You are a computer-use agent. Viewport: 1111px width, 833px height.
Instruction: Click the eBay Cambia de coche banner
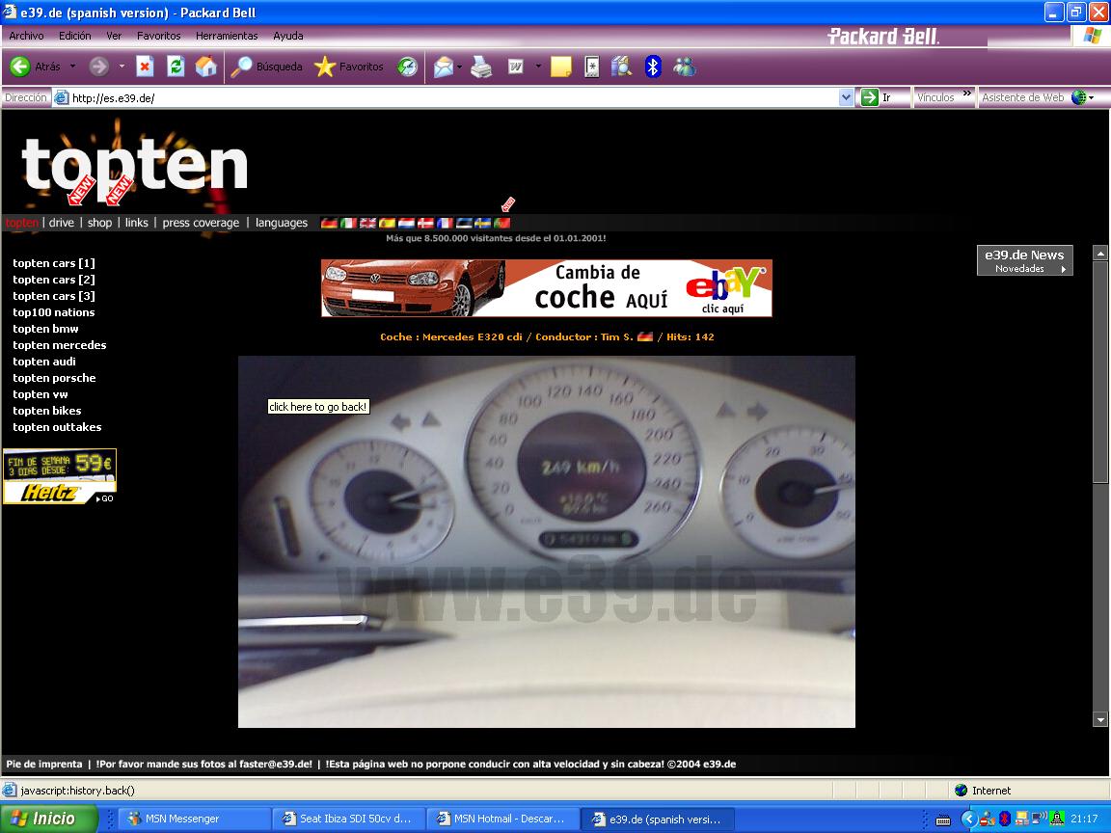[x=546, y=287]
